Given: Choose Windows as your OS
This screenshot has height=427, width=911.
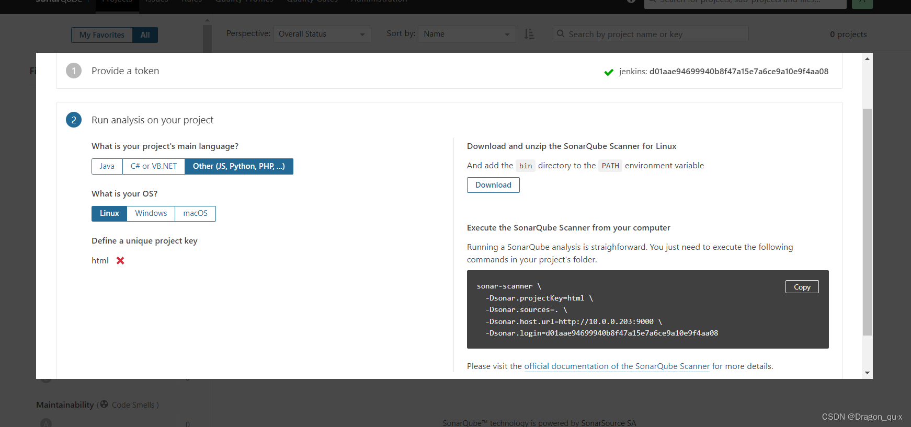Looking at the screenshot, I should point(151,213).
